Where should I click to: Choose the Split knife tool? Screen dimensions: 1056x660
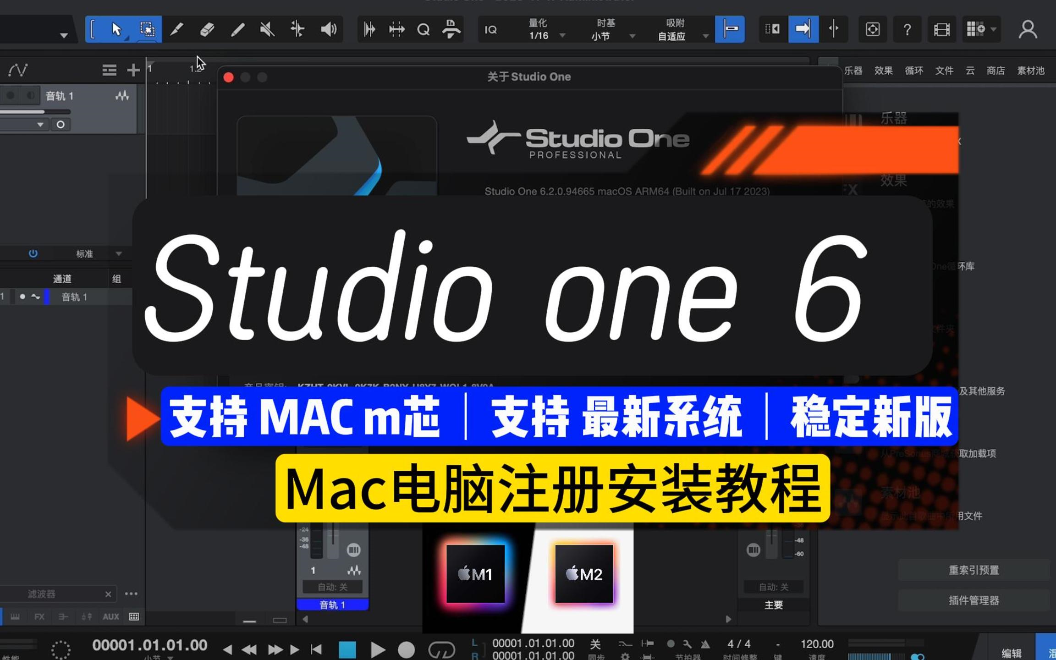(176, 29)
